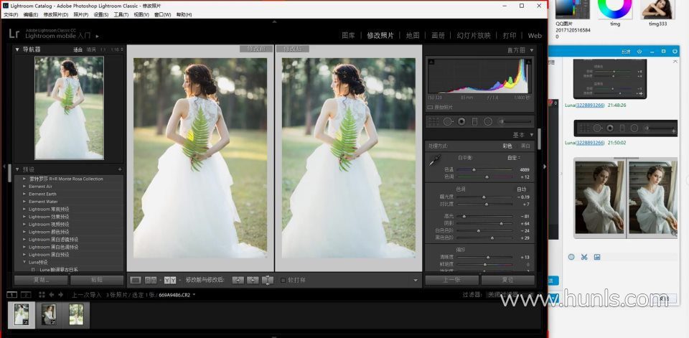Toggle shadow clipping indicator in histogram
689x338 pixels.
[x=431, y=62]
